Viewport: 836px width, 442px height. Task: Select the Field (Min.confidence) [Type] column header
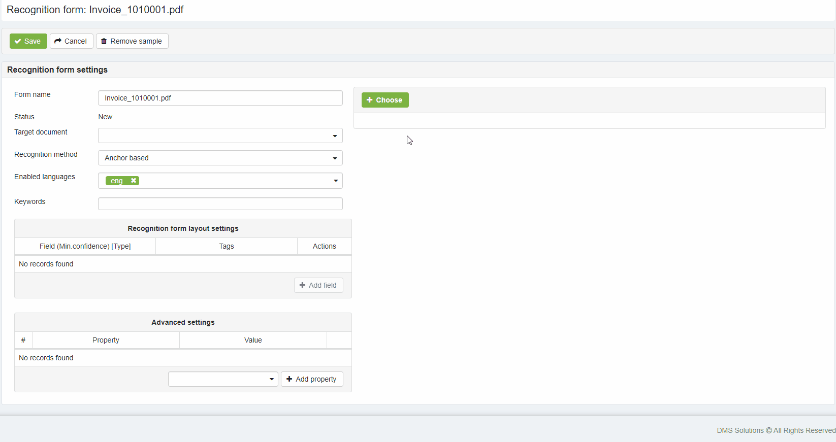point(85,246)
